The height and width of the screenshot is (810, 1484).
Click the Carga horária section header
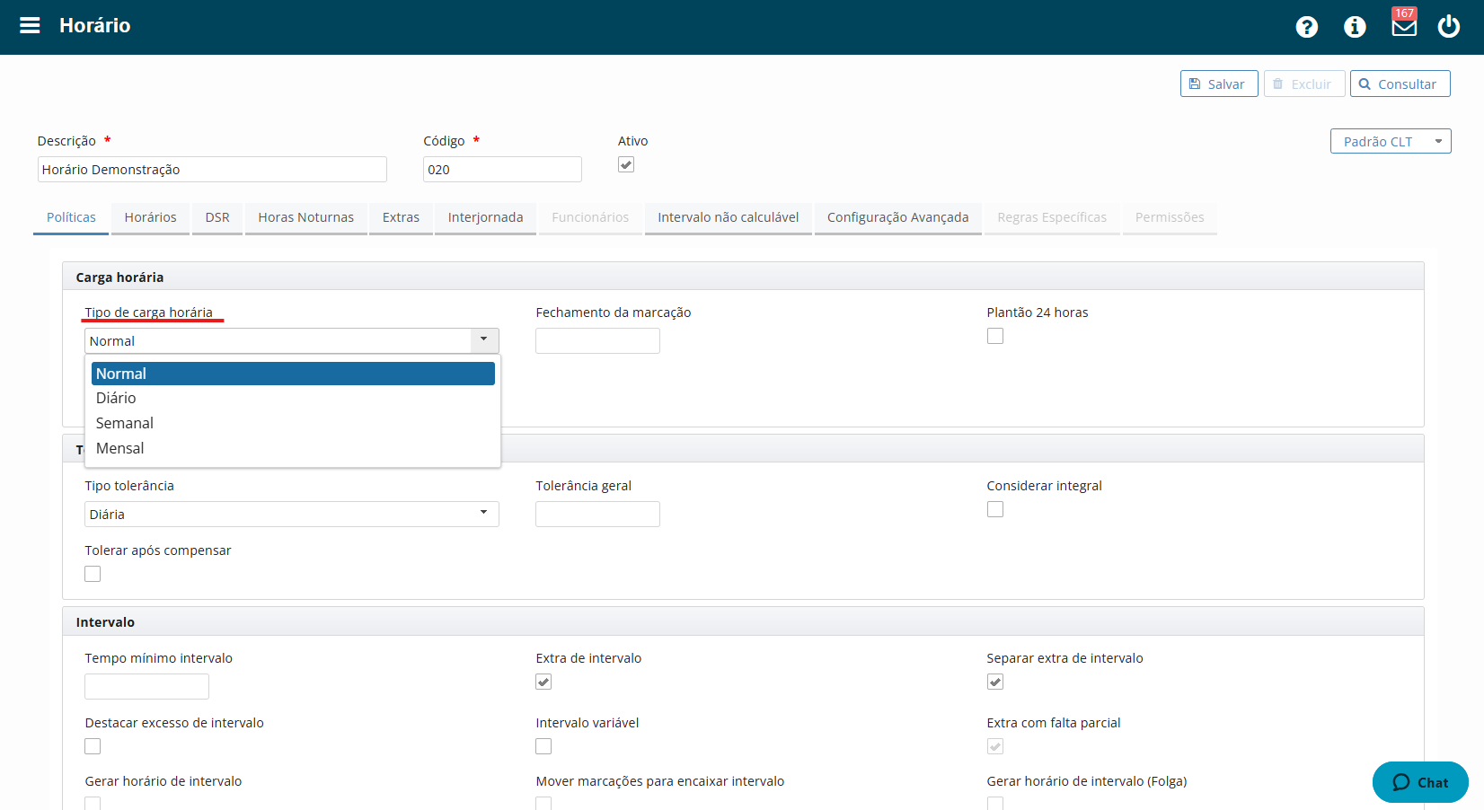pyautogui.click(x=743, y=277)
